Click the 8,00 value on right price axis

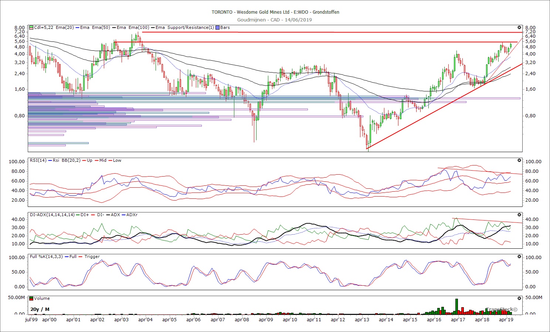[530, 28]
